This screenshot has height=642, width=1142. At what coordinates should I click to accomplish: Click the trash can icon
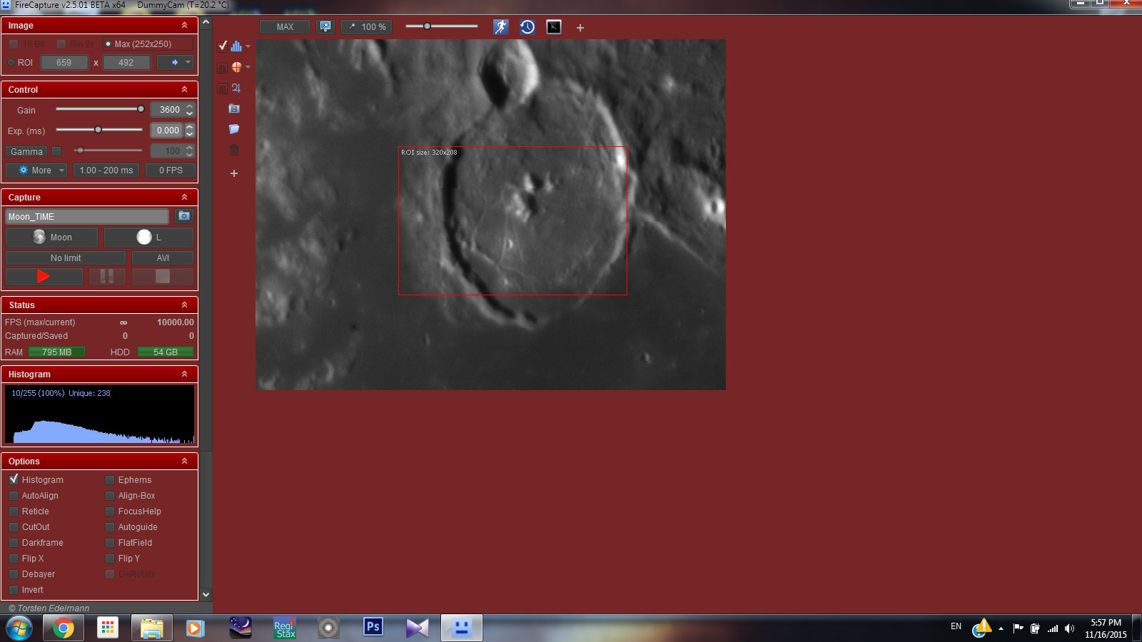[x=234, y=151]
